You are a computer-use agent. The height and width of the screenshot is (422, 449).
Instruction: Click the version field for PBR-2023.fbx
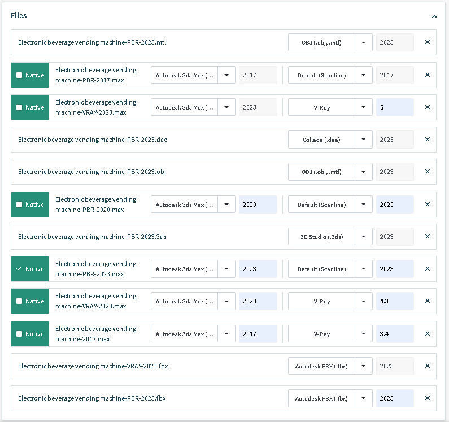tap(394, 398)
